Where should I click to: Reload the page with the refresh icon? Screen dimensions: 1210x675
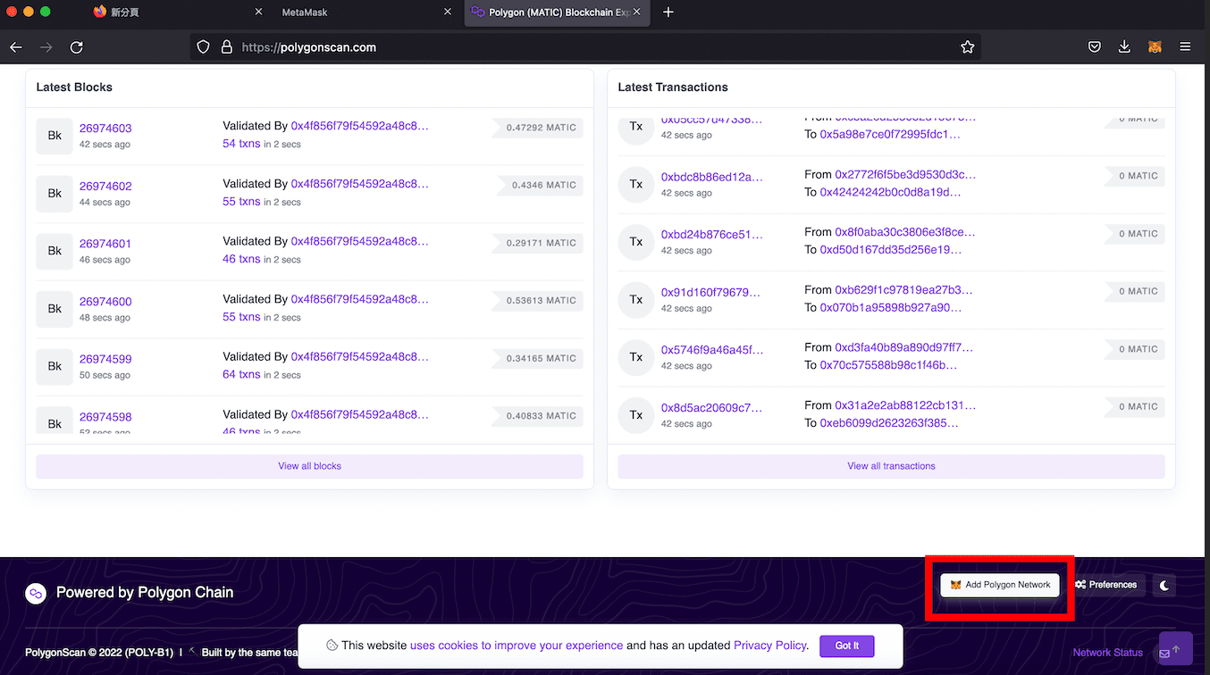(x=77, y=47)
